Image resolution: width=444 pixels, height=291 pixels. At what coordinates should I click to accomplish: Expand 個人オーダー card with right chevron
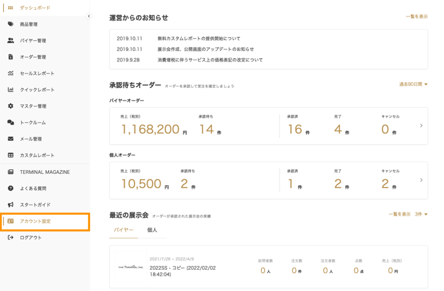(x=421, y=180)
